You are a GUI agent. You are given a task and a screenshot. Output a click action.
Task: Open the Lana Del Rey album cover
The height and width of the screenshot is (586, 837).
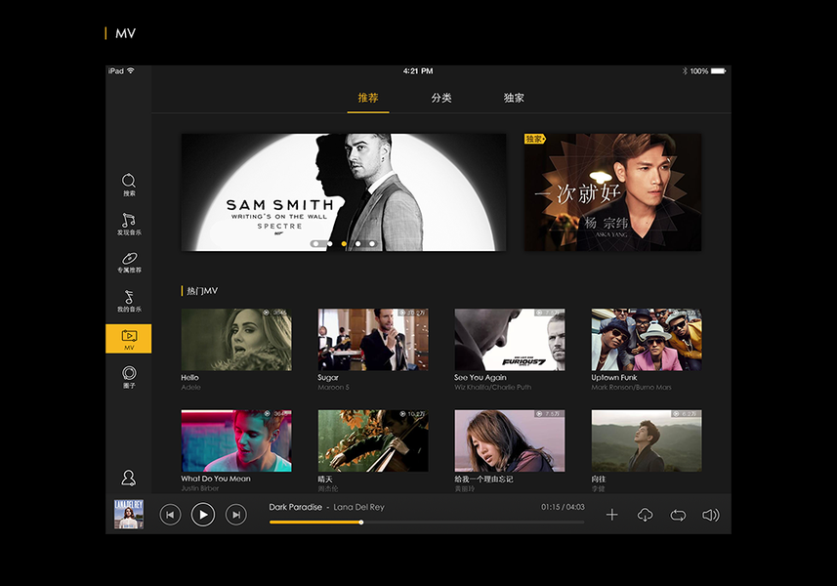tap(129, 515)
